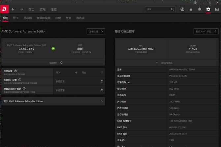
Task: Open notifications bell icon
Action: 200,9
